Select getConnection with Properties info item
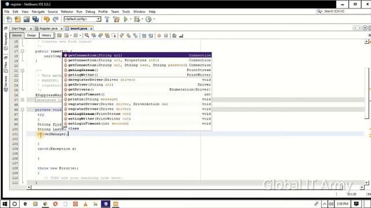This screenshot has width=371, height=208. pyautogui.click(x=137, y=60)
